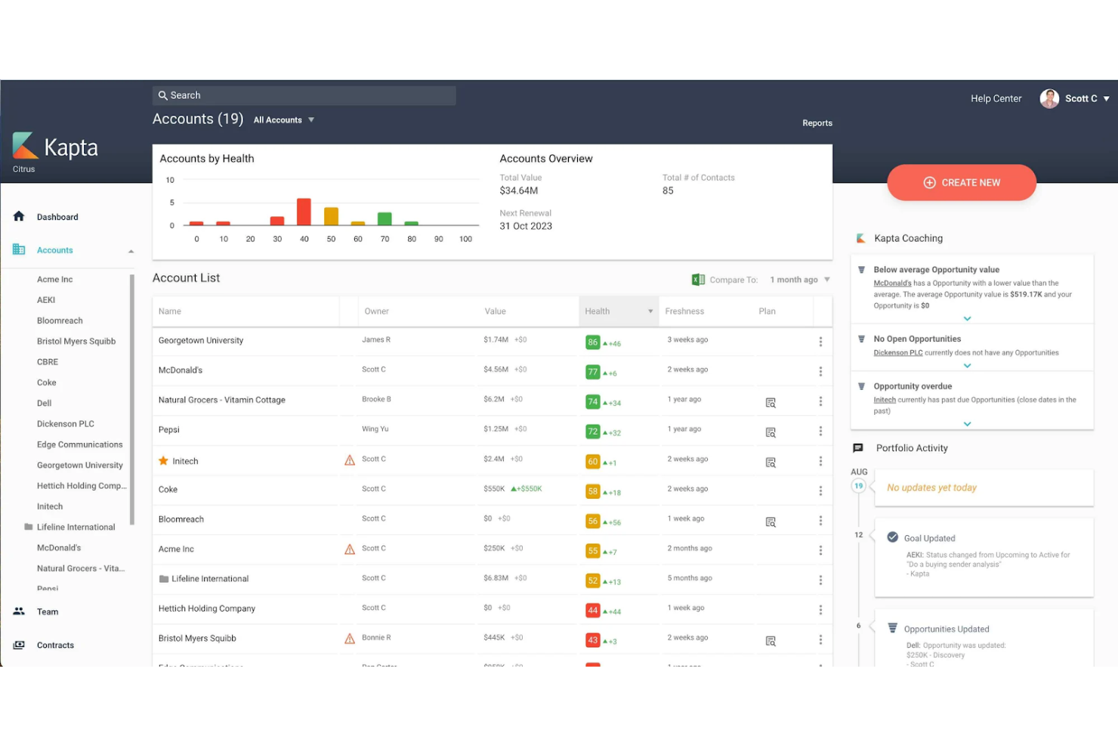
Task: Click warning triangle icon on Initech row
Action: (350, 460)
